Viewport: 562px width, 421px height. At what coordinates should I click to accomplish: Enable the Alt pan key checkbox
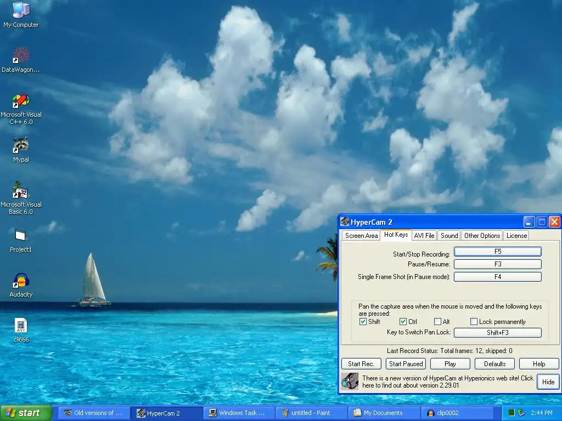(x=437, y=321)
